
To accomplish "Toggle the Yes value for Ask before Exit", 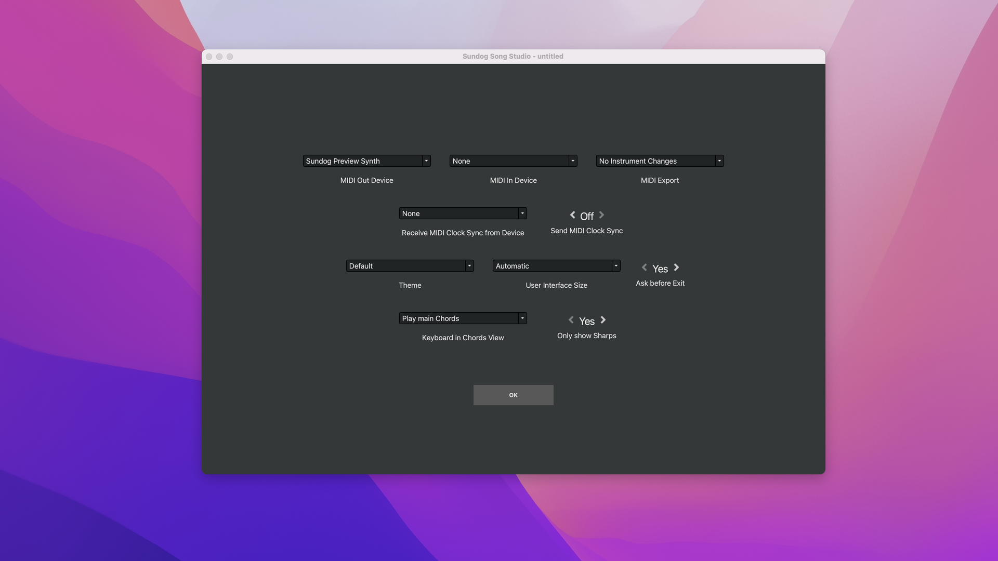I will [x=660, y=269].
